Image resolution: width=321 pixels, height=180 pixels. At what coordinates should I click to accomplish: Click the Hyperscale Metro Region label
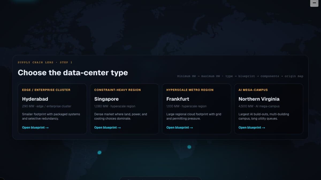[190, 90]
